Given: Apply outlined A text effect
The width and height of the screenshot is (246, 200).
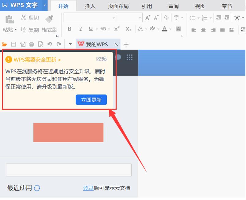Looking at the screenshot, I should 140,29.
